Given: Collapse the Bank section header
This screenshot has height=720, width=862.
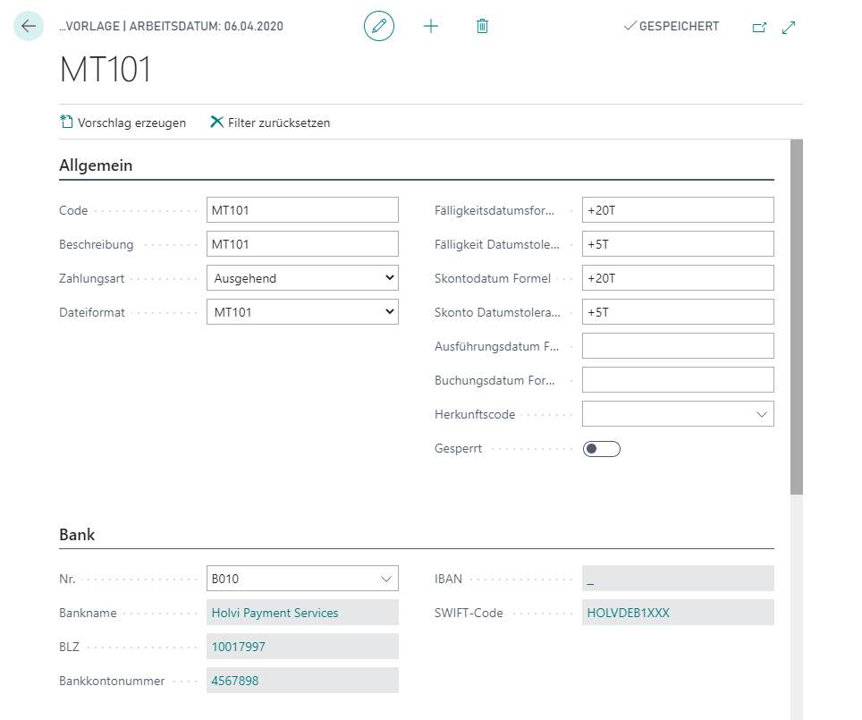Looking at the screenshot, I should point(77,535).
